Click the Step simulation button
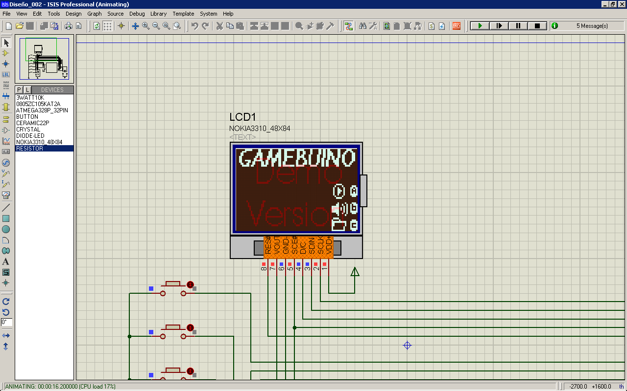 [x=499, y=26]
